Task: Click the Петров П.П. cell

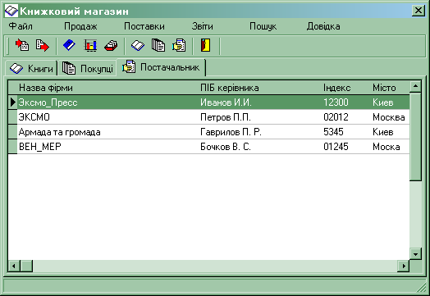Action: pos(260,117)
